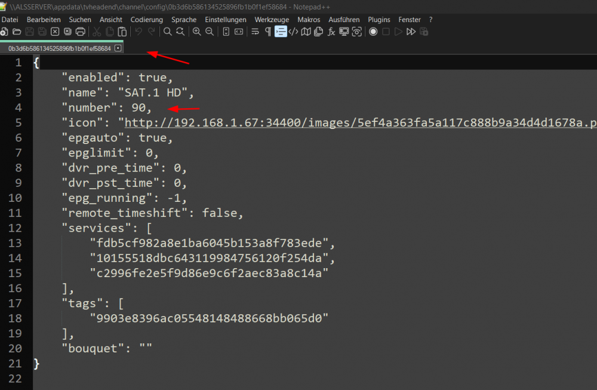Click service ID fdb5cf982a8e1ba6045b153a8f783ede
Screen dimensions: 597x390
[x=209, y=243]
